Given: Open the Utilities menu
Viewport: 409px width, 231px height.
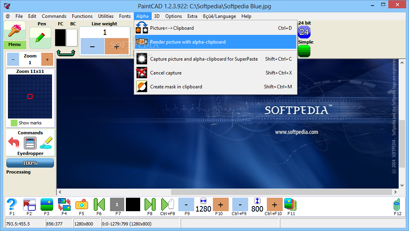Looking at the screenshot, I should [x=106, y=16].
